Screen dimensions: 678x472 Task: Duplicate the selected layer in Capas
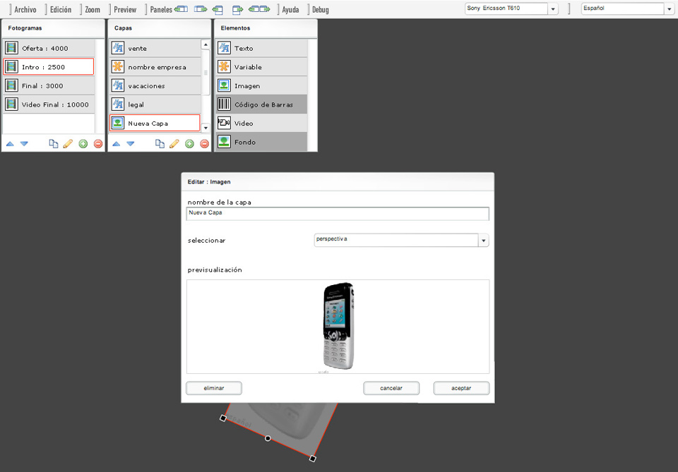pos(160,144)
